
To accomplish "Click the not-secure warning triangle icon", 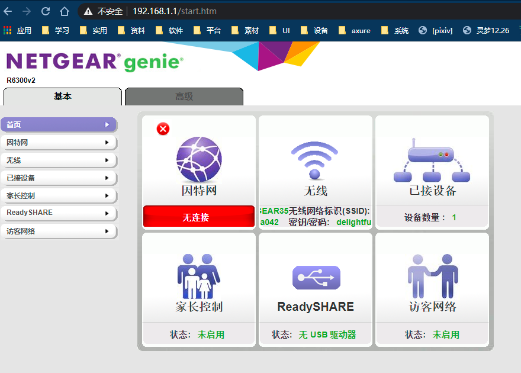I will click(88, 11).
